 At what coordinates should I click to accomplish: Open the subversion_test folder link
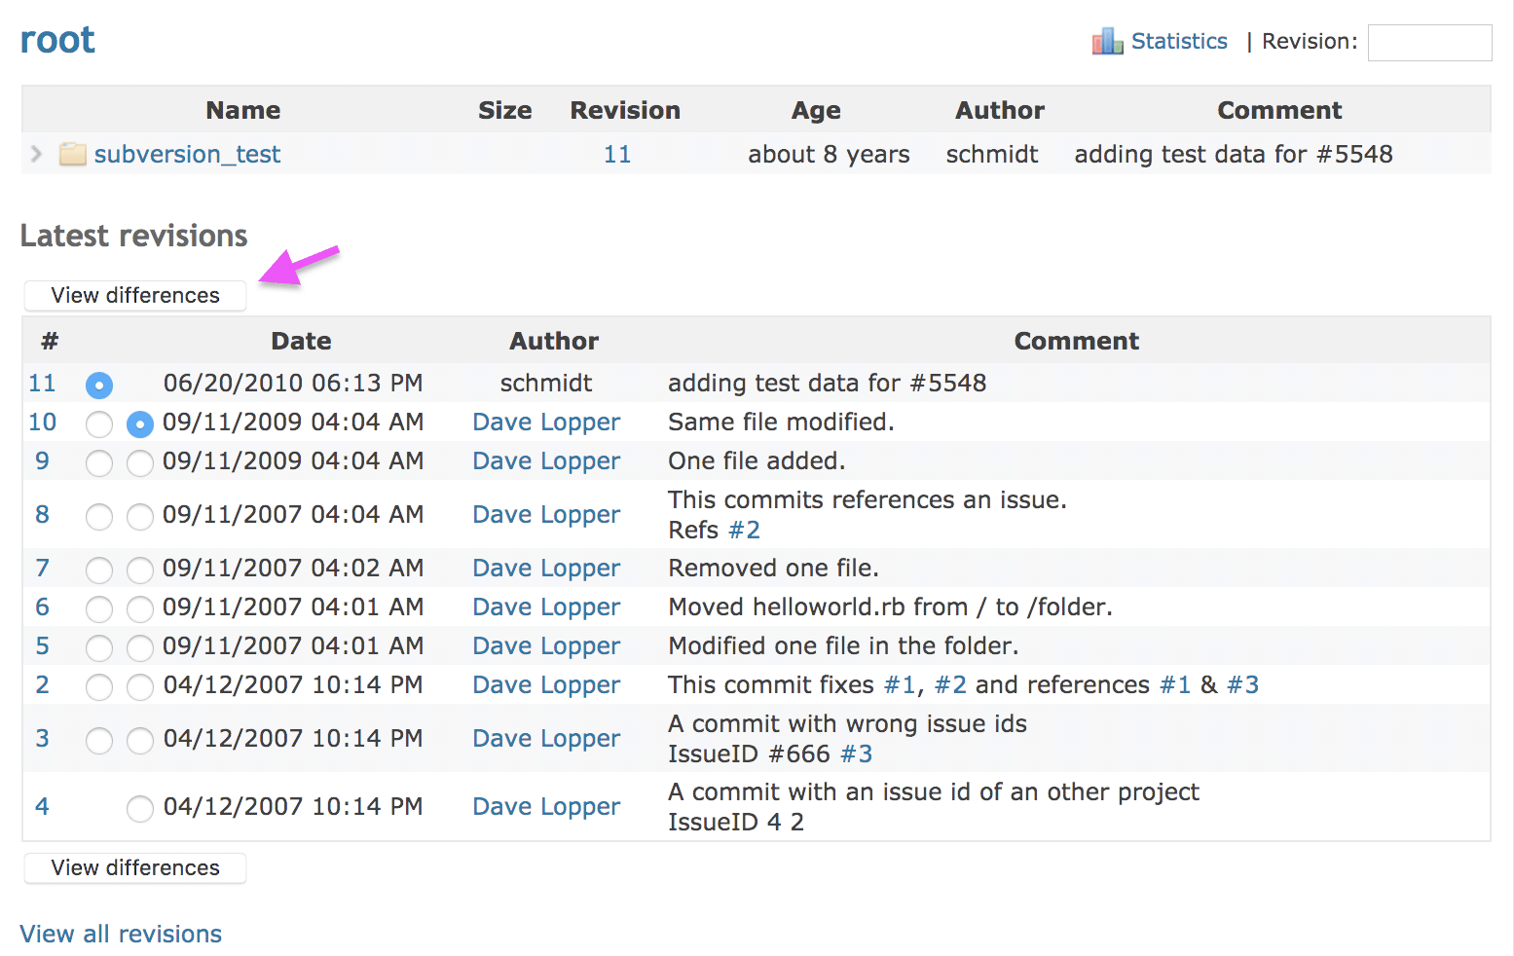(187, 154)
